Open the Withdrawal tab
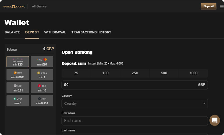The height and width of the screenshot is (135, 224). [x=55, y=32]
